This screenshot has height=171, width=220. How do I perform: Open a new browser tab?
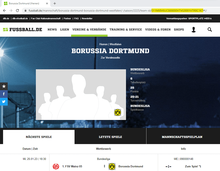coord(55,3)
